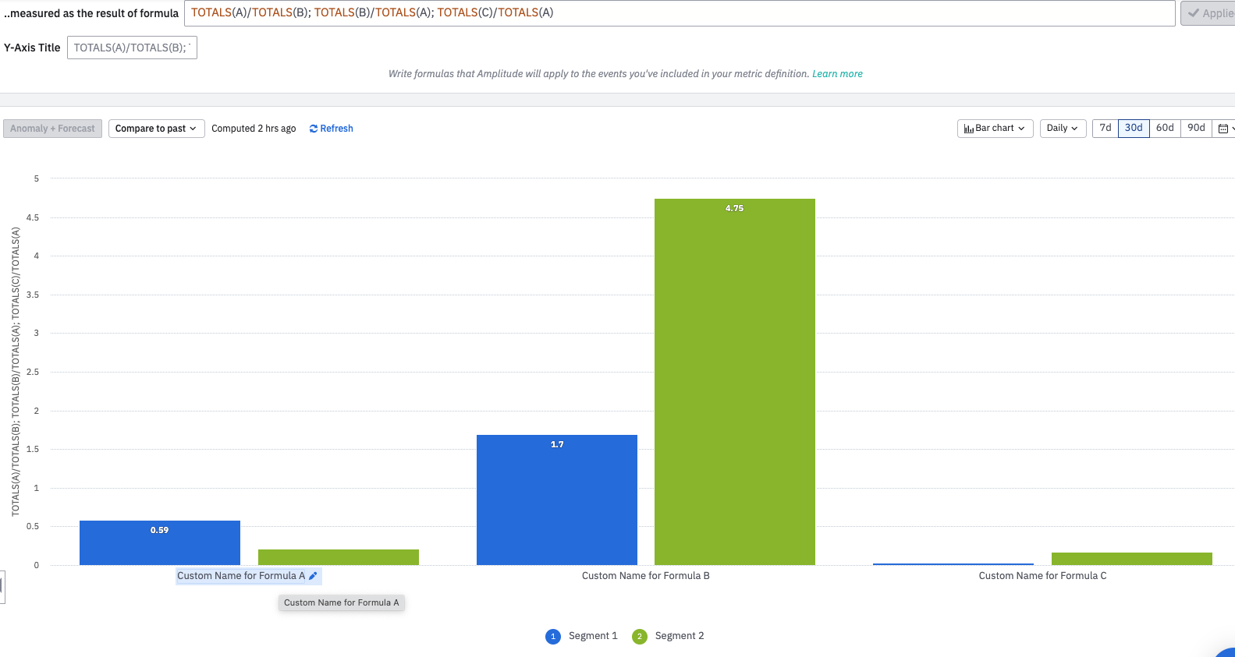Click the blue bar labeled 1.7
The height and width of the screenshot is (657, 1235).
pyautogui.click(x=557, y=500)
